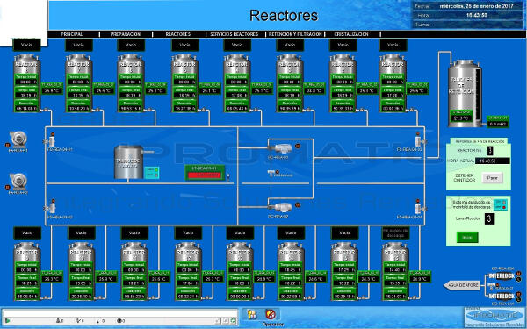This screenshot has height=329, width=527.
Task: Select the upper blower motor icon
Action: 18,139
